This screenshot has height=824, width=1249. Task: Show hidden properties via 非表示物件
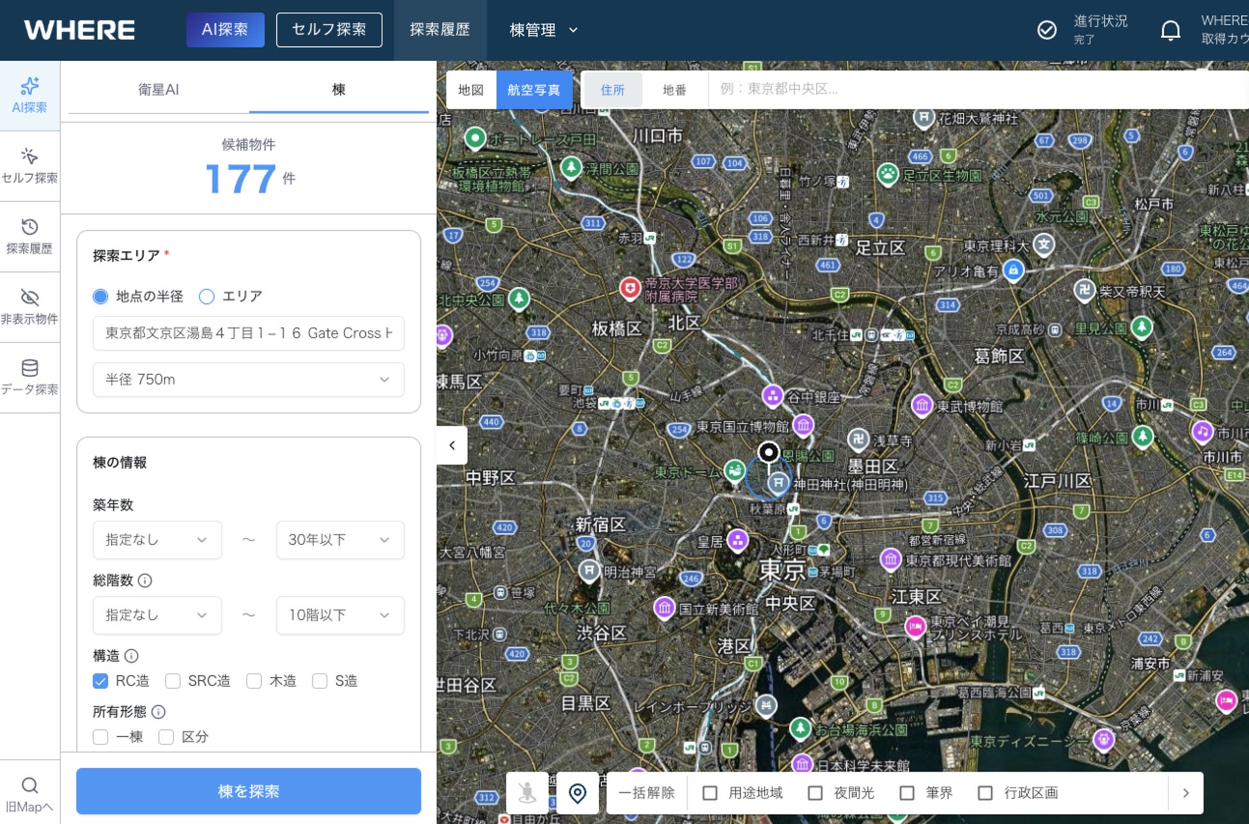click(x=29, y=308)
